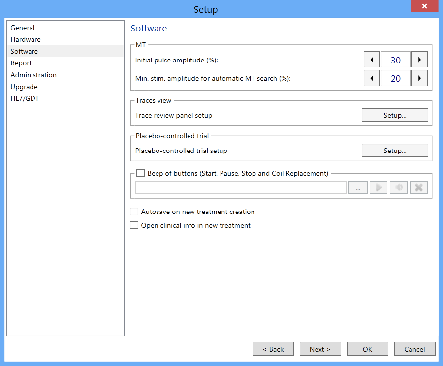Click into the beep sound file path field

241,187
